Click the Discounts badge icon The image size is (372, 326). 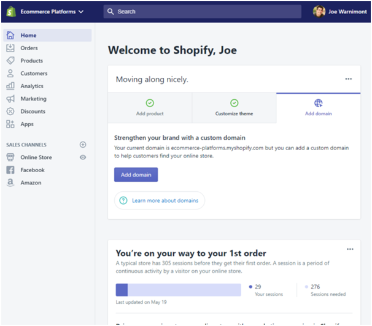point(10,112)
